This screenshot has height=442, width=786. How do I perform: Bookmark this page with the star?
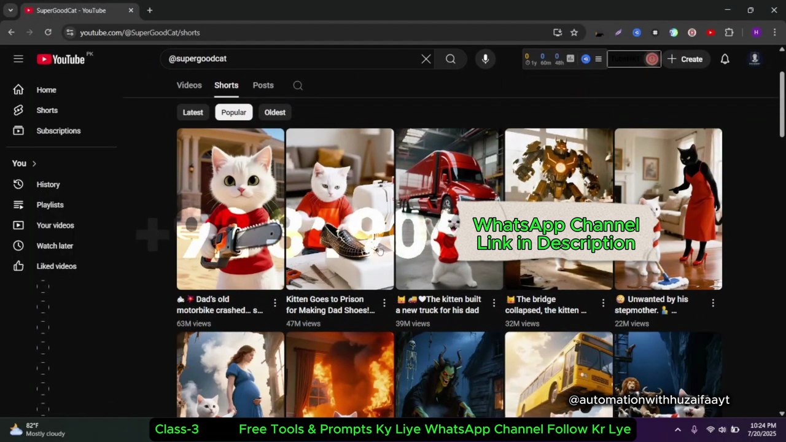tap(574, 33)
